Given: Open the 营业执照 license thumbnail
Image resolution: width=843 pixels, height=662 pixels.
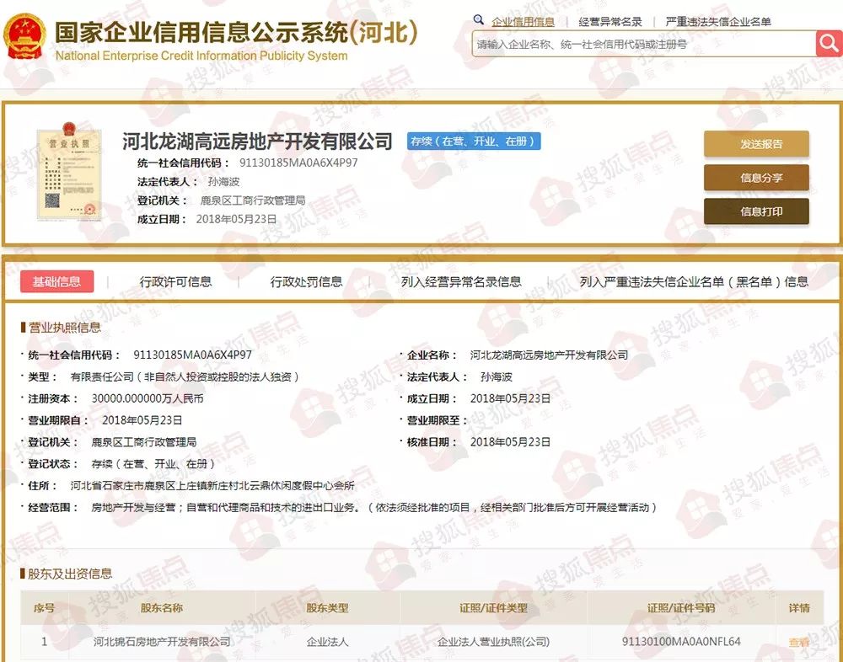Looking at the screenshot, I should 68,171.
